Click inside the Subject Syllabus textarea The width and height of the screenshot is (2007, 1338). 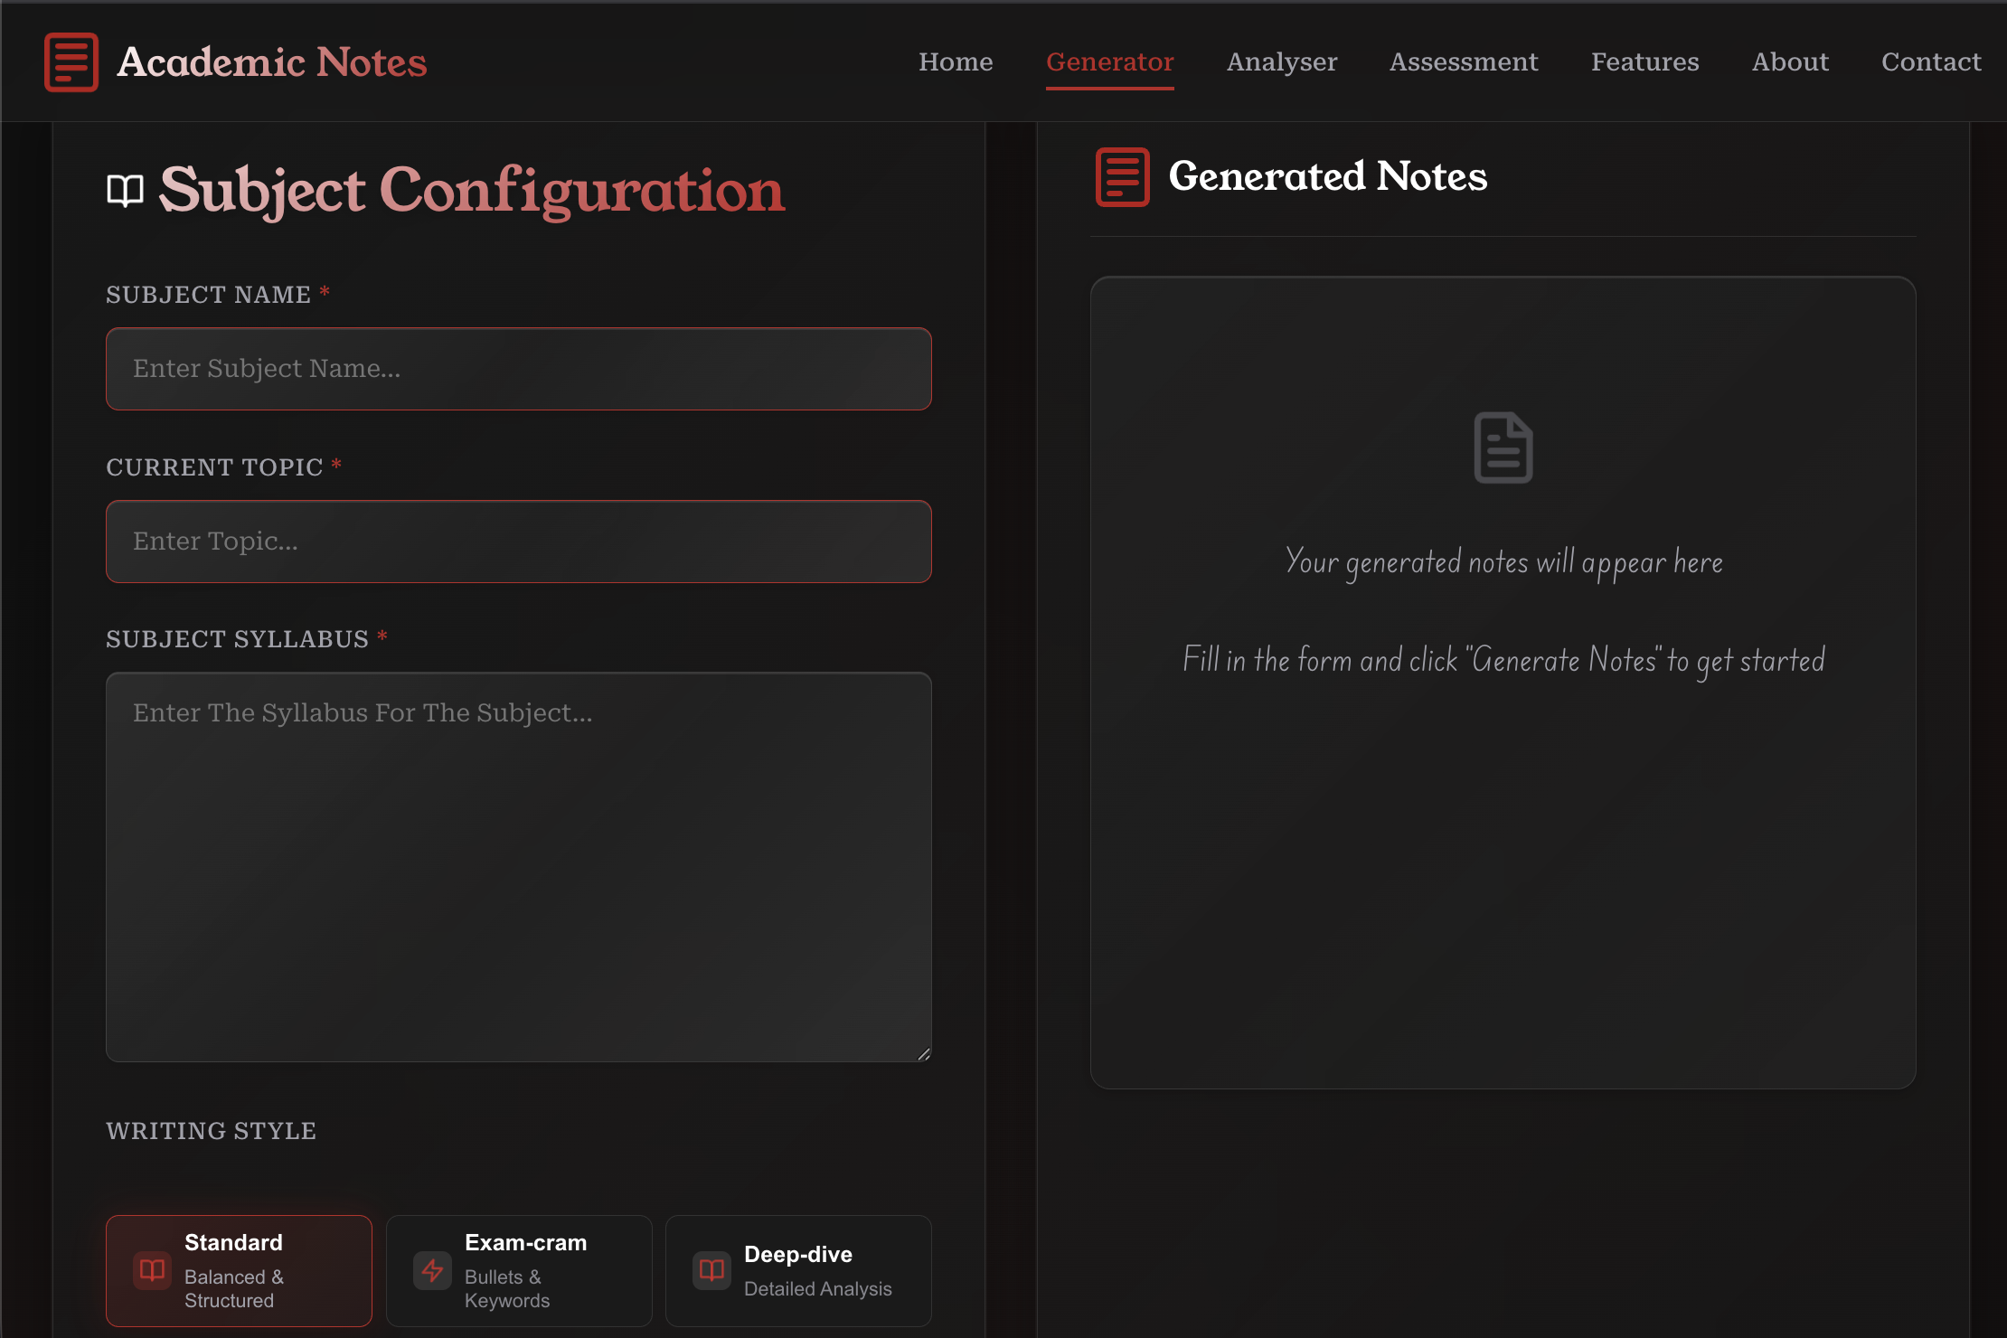click(518, 866)
